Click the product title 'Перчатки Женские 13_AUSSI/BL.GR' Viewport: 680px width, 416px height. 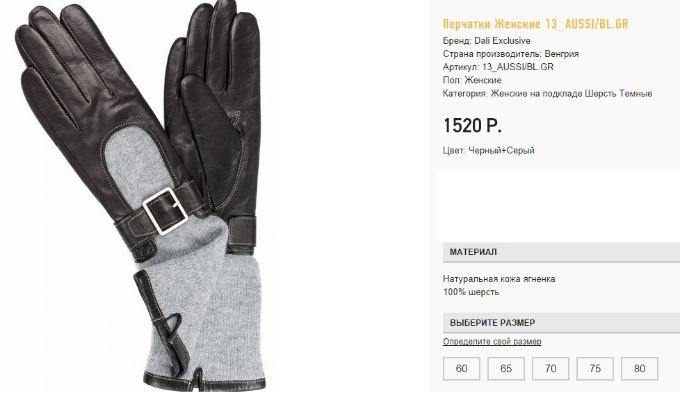pos(535,24)
